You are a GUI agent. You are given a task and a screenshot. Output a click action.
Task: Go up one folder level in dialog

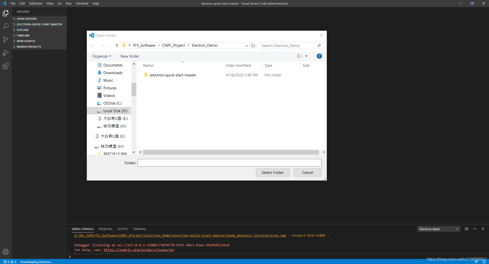pos(117,46)
